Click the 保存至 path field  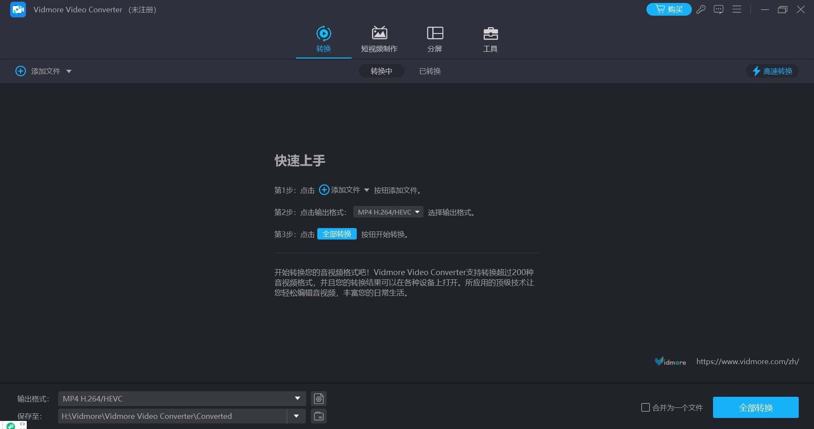tap(172, 416)
